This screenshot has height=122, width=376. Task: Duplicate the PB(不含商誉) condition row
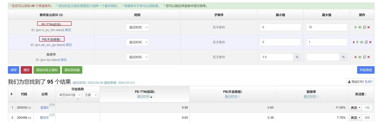(x=366, y=42)
